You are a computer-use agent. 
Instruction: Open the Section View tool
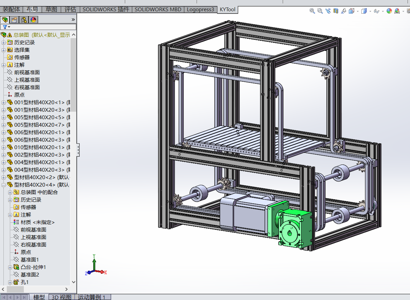click(336, 11)
